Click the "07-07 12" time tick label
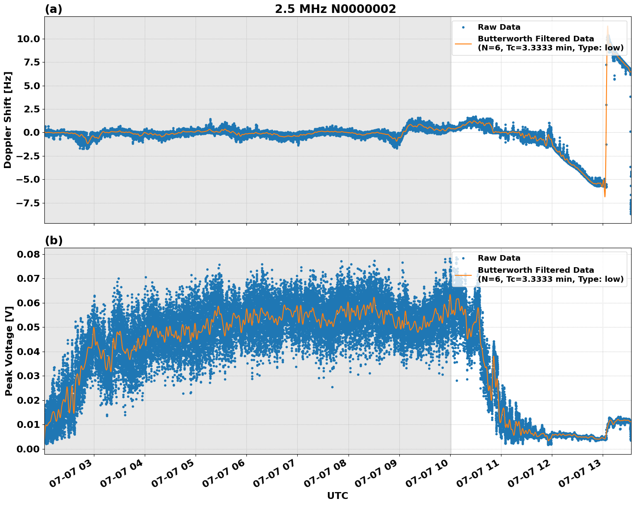The image size is (635, 505). pos(529,474)
